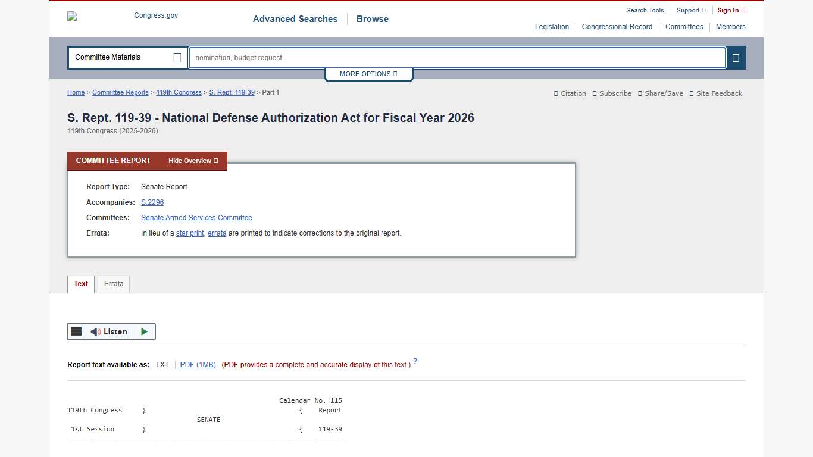Collapse the overview using Hide Overview

click(x=192, y=161)
